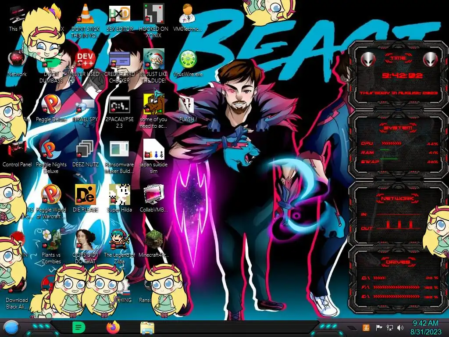Launch CREDIT CARD CHECKER shortcut
449x337 pixels.
(119, 59)
